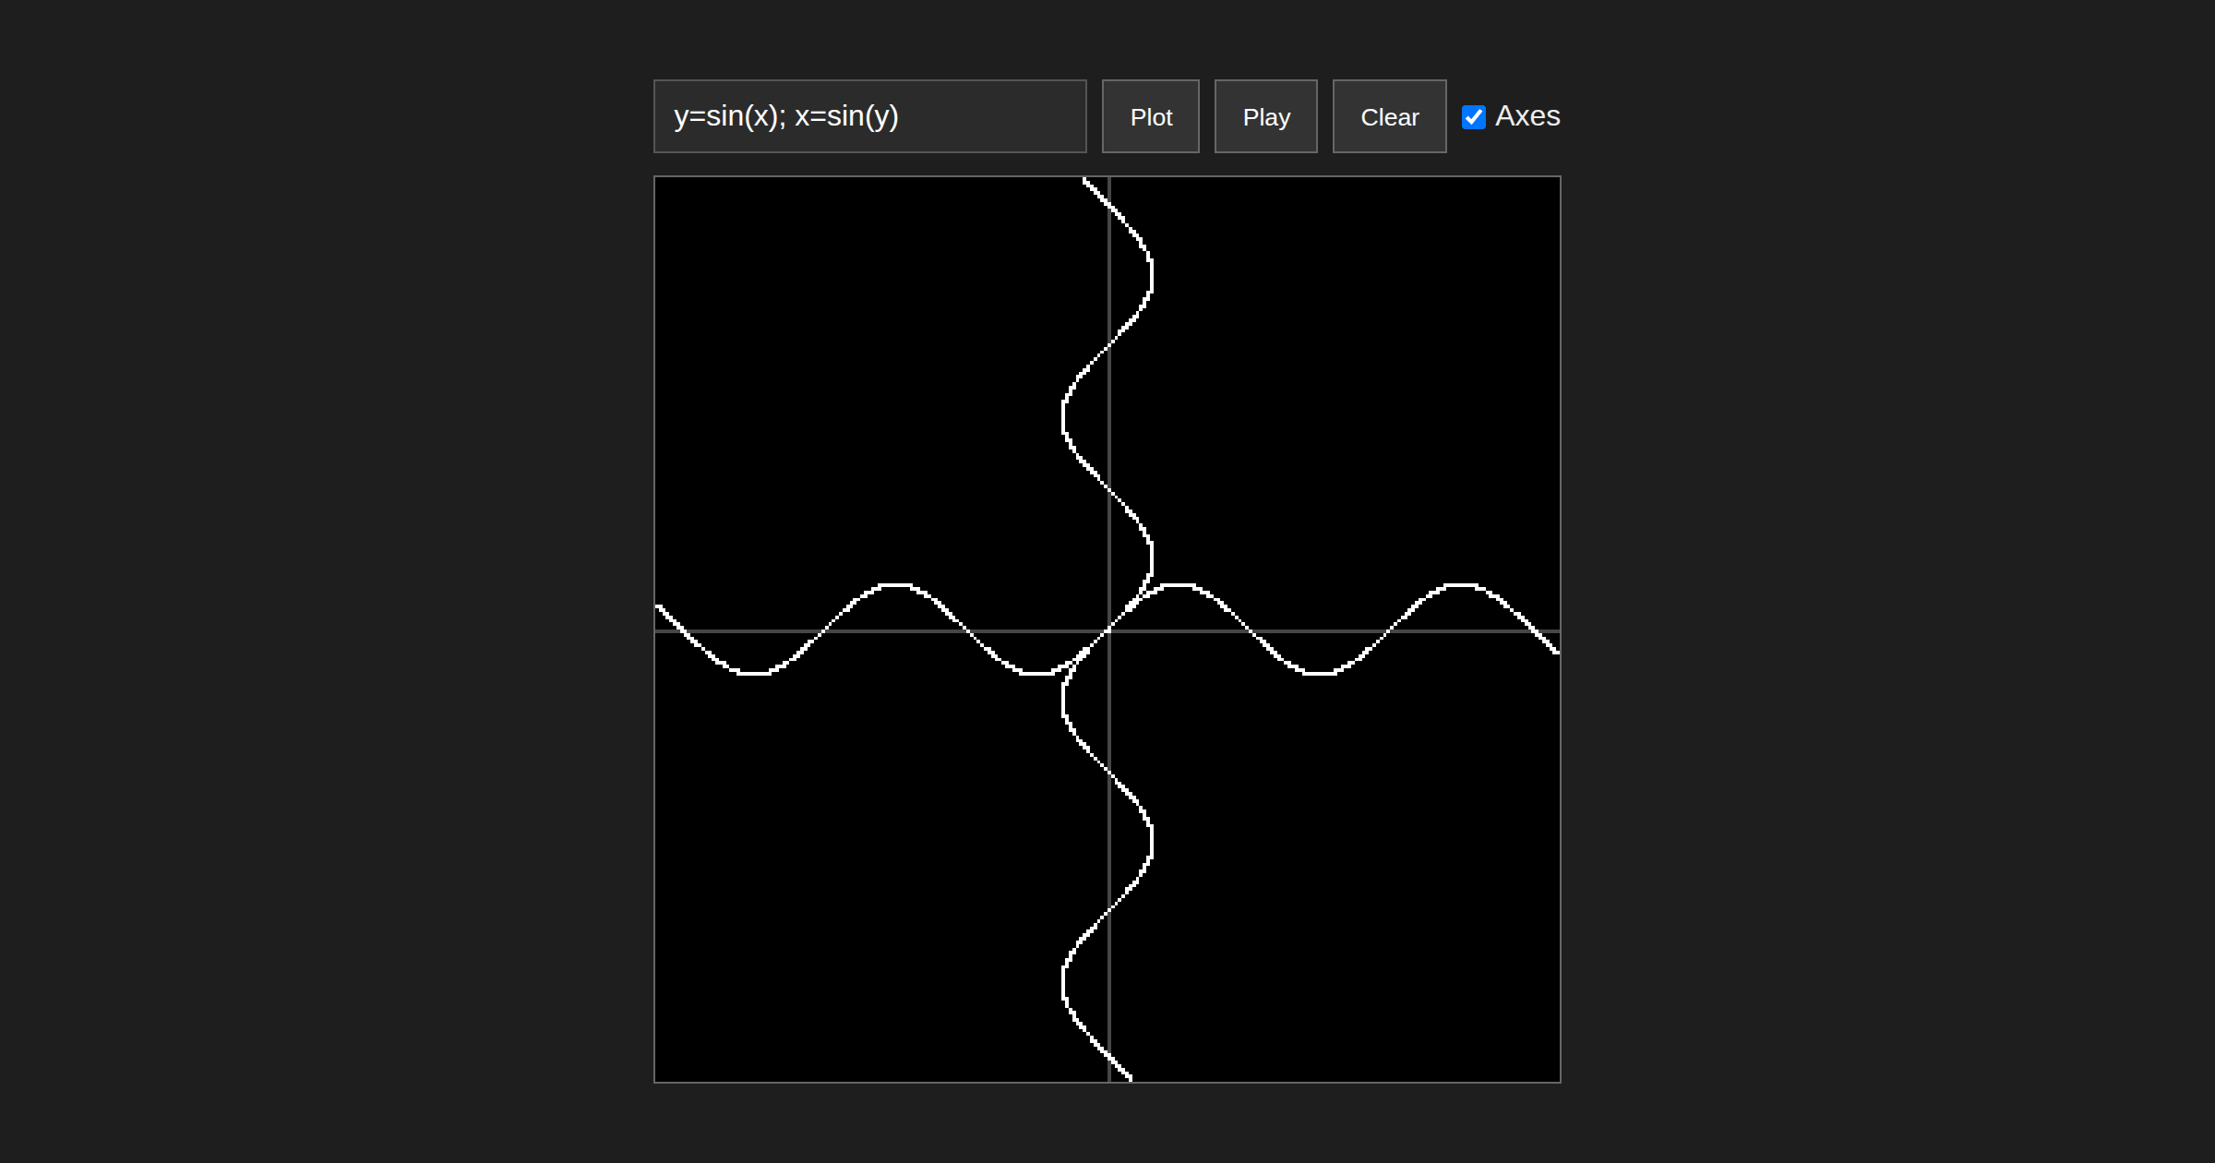Click the Axes label text
Viewport: 2215px width, 1163px height.
(1527, 116)
